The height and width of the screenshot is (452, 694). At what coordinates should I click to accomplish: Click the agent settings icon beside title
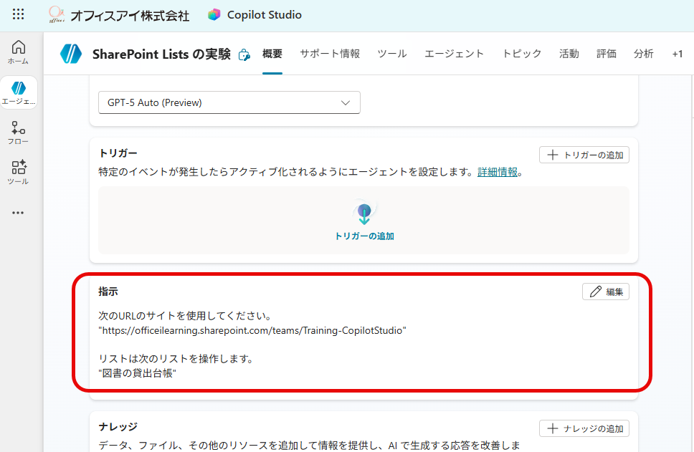click(244, 54)
